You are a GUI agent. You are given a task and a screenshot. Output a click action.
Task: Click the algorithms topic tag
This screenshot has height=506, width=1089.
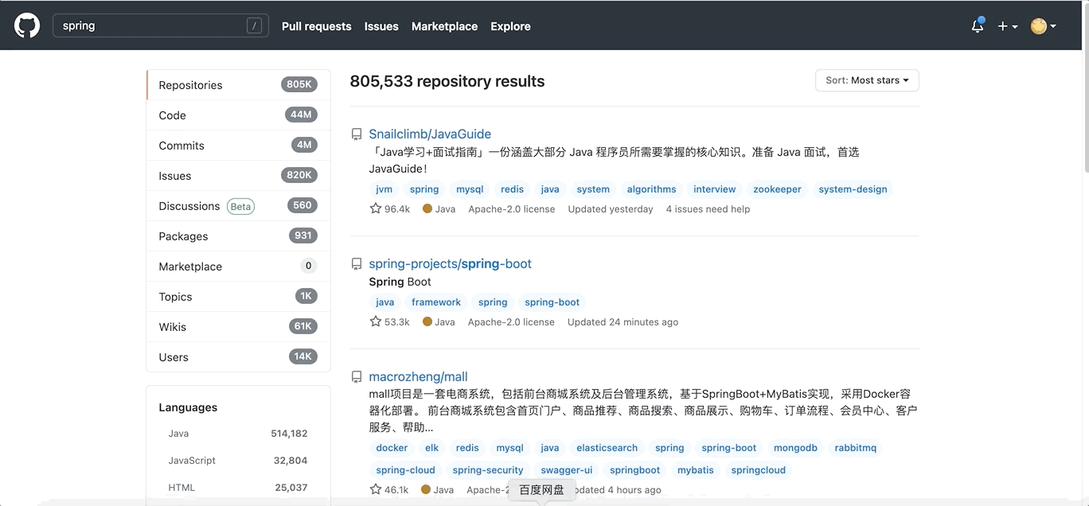tap(652, 189)
